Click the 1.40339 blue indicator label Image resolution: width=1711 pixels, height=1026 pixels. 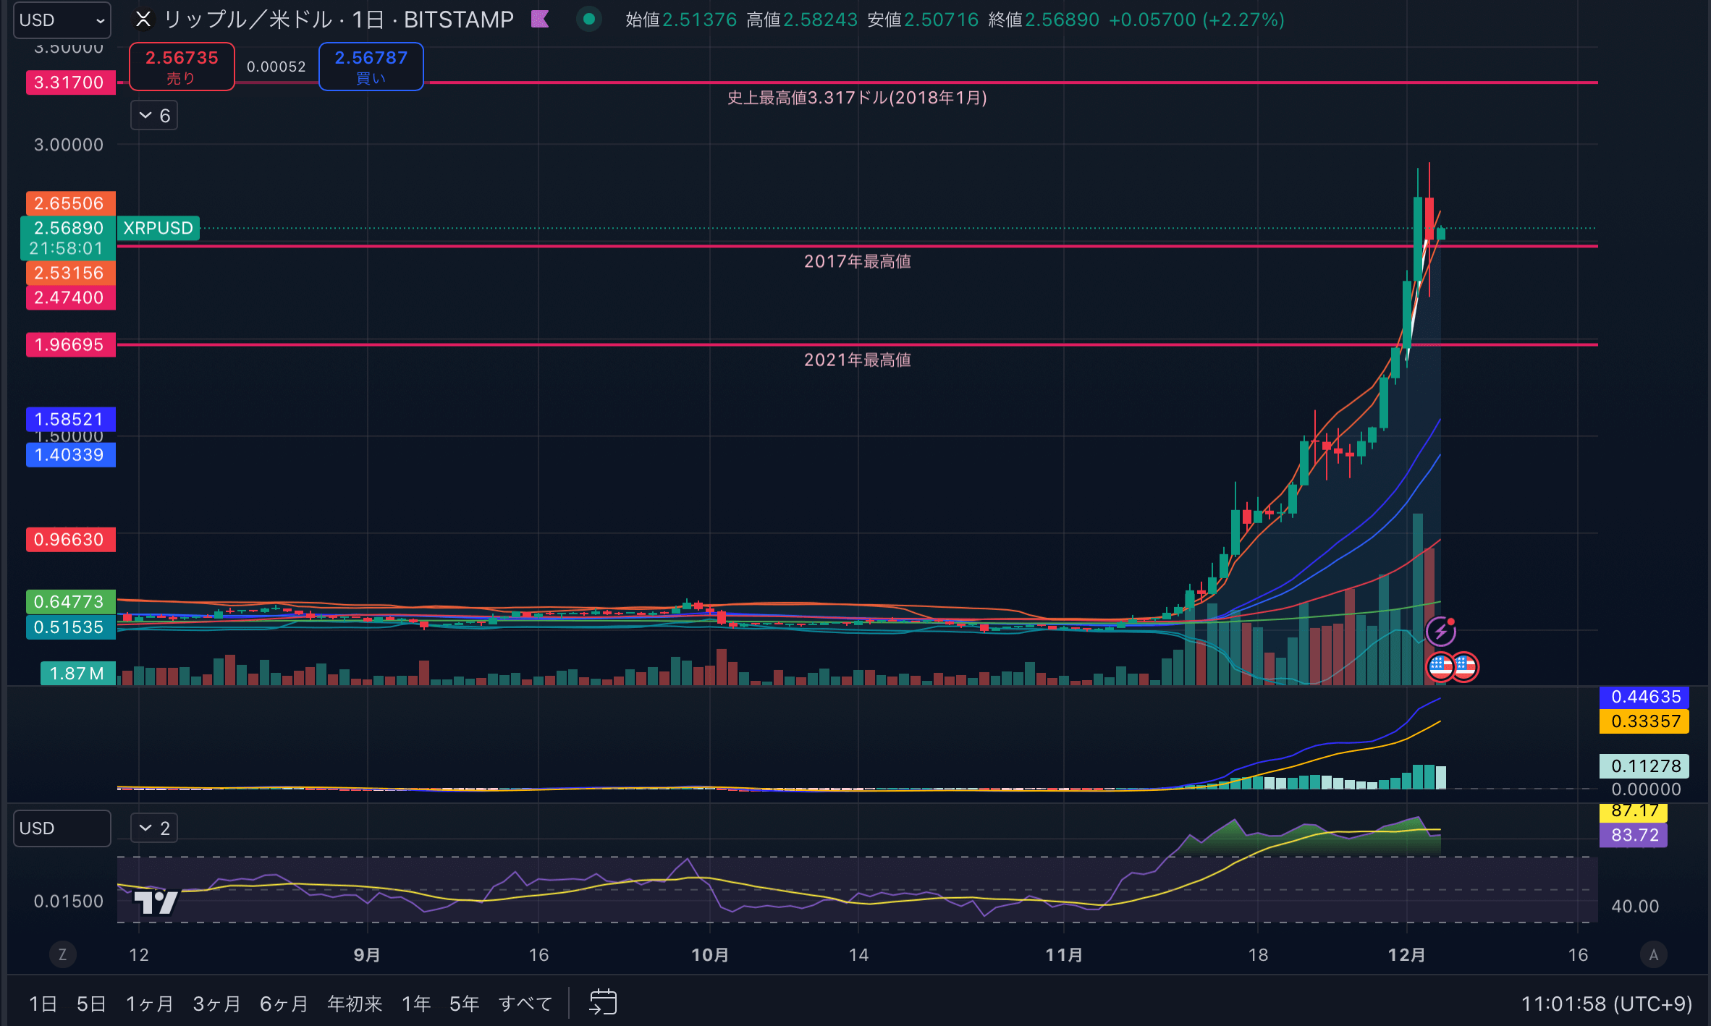[70, 455]
